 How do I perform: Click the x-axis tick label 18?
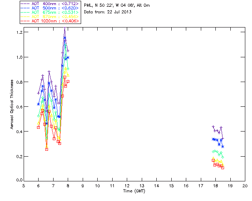point(215,186)
